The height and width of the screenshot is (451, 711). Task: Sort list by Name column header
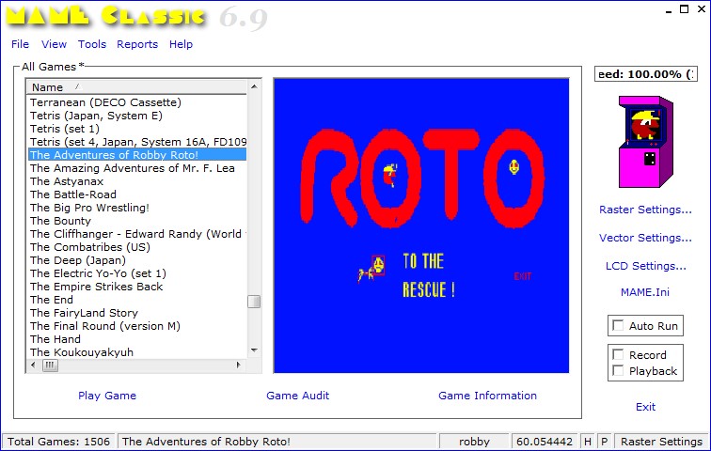(136, 87)
